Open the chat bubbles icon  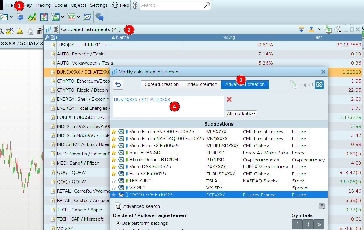100,17
